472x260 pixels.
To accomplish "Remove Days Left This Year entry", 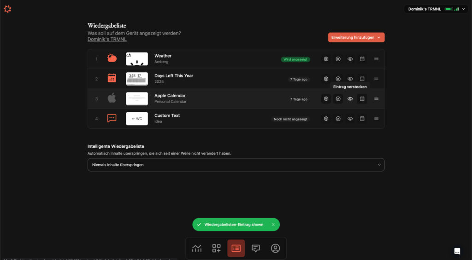I will pos(338,79).
